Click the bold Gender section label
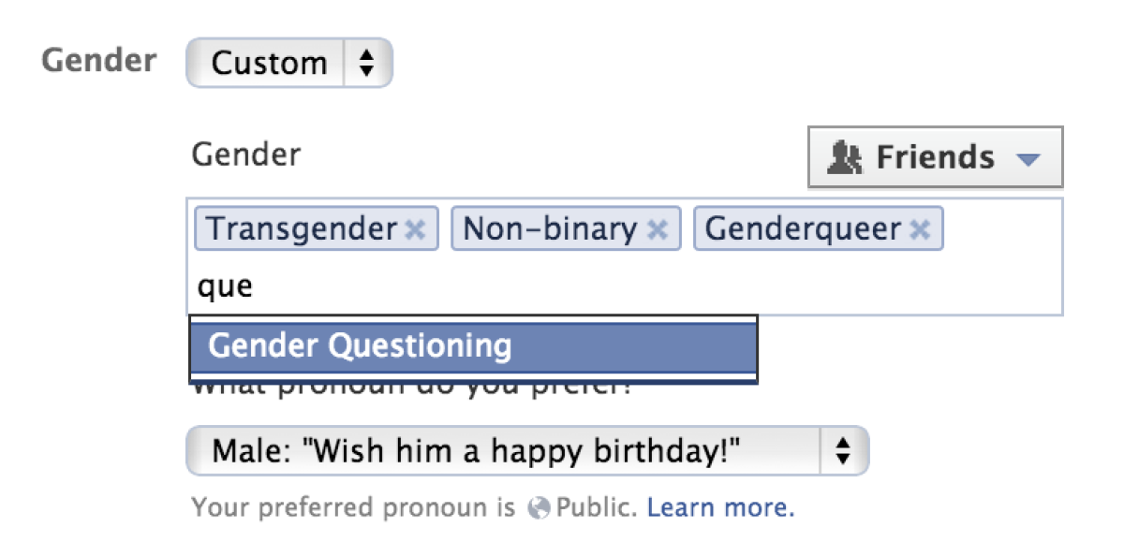This screenshot has width=1124, height=542. coord(98,61)
